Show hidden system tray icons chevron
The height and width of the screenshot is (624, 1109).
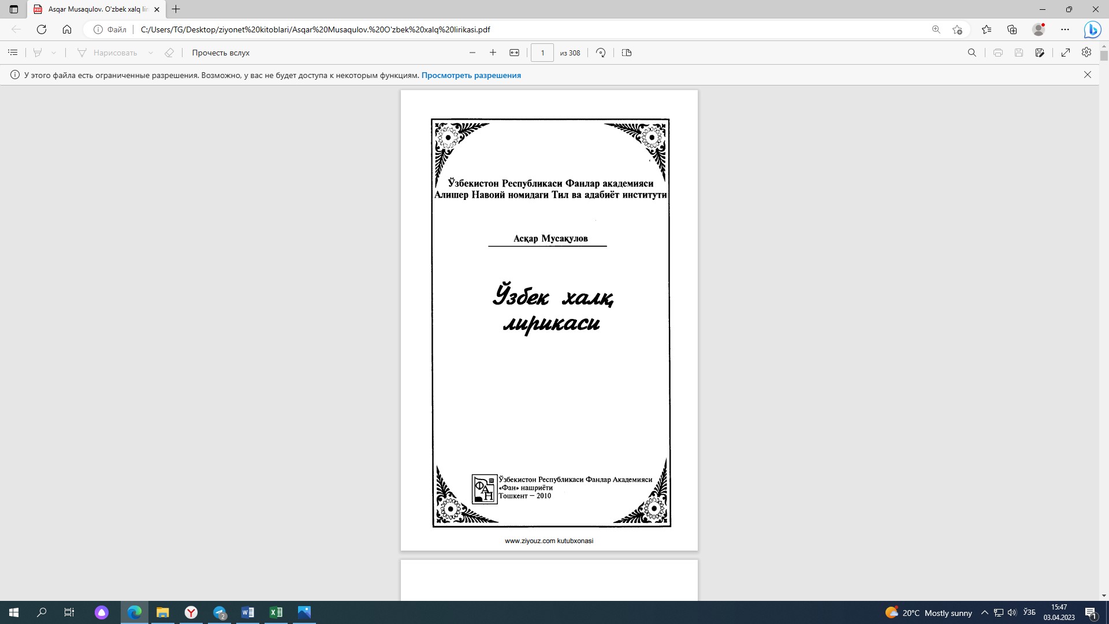coord(985,612)
